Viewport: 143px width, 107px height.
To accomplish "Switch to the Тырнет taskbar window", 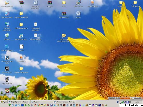I will (x=42, y=102).
